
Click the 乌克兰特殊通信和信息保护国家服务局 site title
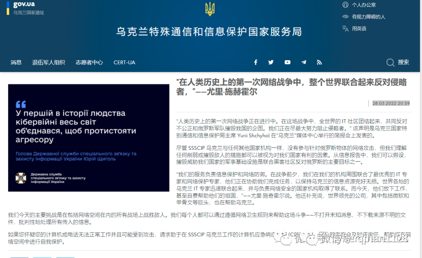pyautogui.click(x=209, y=32)
